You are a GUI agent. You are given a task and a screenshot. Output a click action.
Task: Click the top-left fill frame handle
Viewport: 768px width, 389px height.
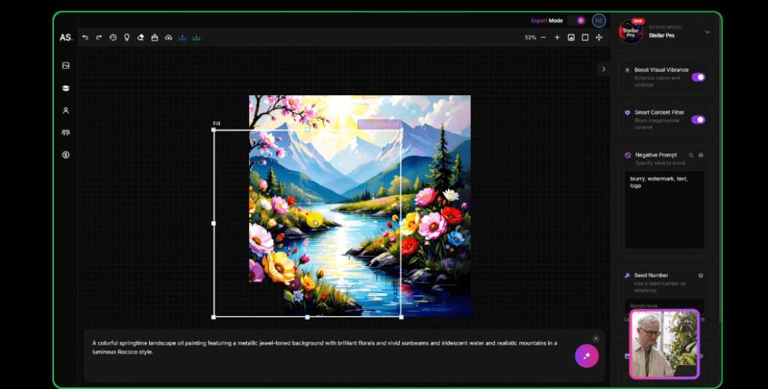[214, 130]
